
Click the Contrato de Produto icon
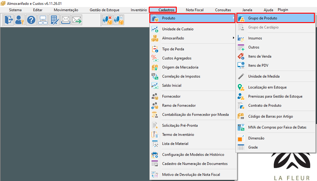click(241, 106)
